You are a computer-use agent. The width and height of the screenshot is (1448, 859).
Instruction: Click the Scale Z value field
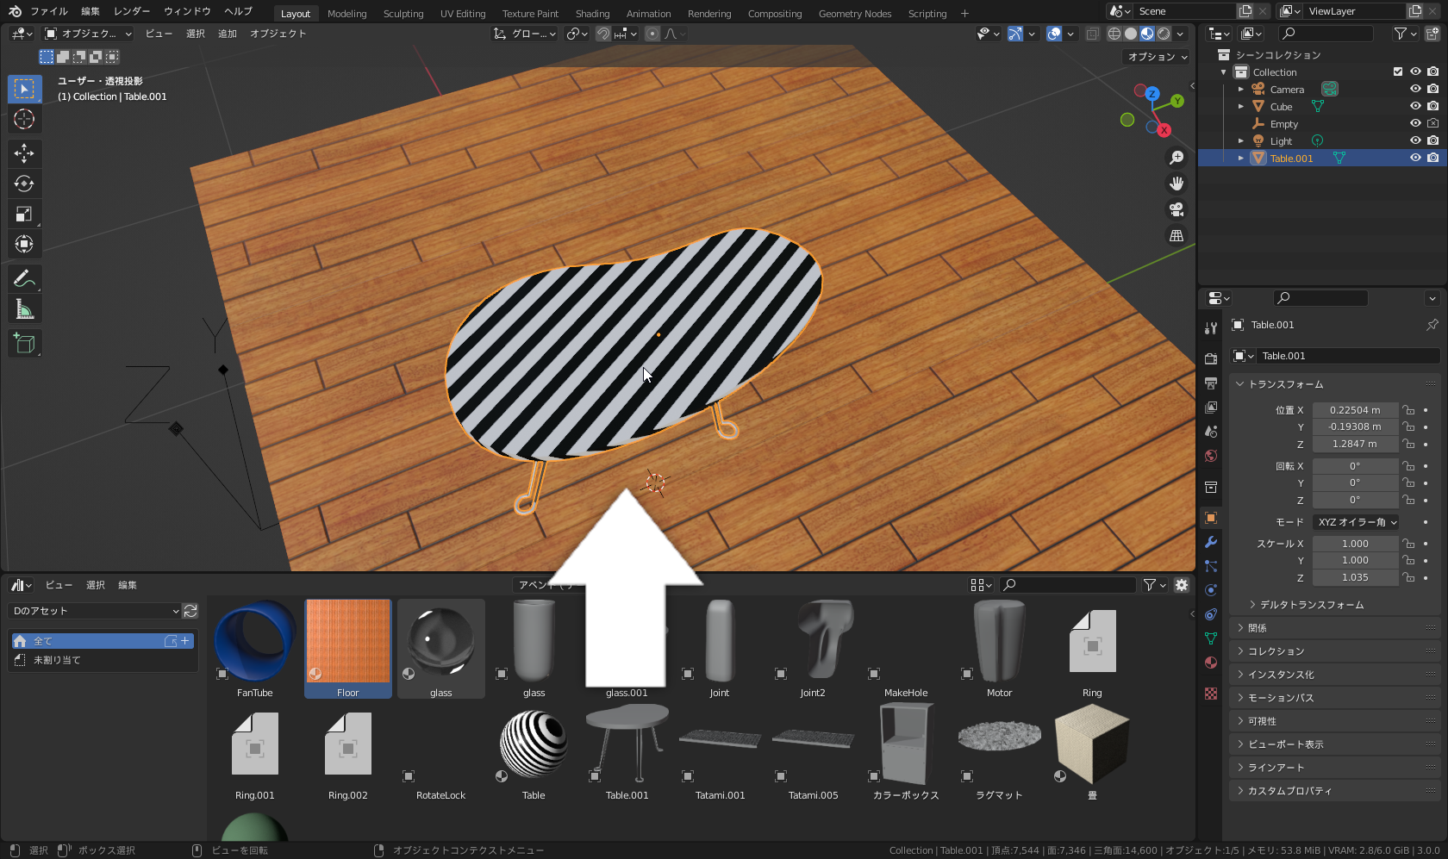tap(1355, 577)
